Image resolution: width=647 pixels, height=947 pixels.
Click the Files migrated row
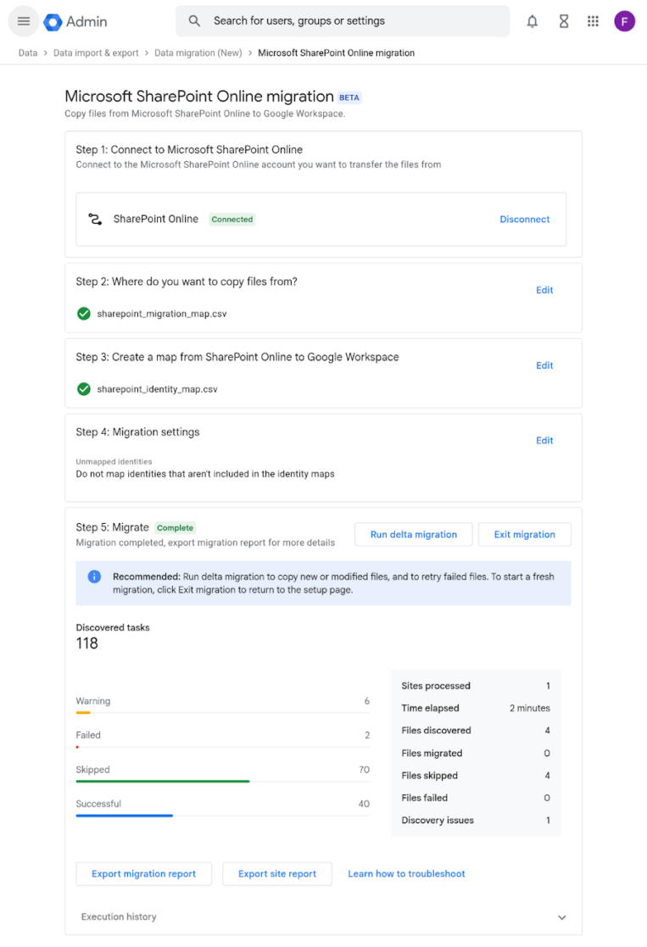pos(476,753)
